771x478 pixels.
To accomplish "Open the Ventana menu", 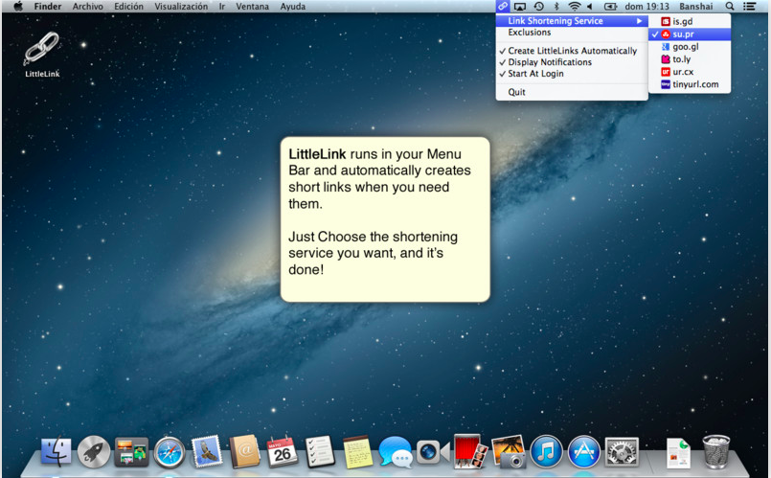I will click(x=252, y=7).
